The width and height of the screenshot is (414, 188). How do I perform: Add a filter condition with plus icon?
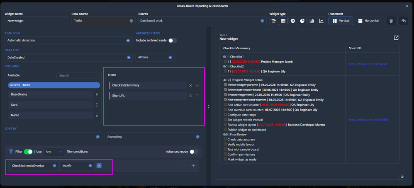point(193,166)
